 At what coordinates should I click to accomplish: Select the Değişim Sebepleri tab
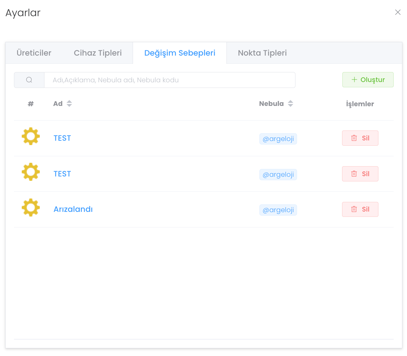[180, 53]
